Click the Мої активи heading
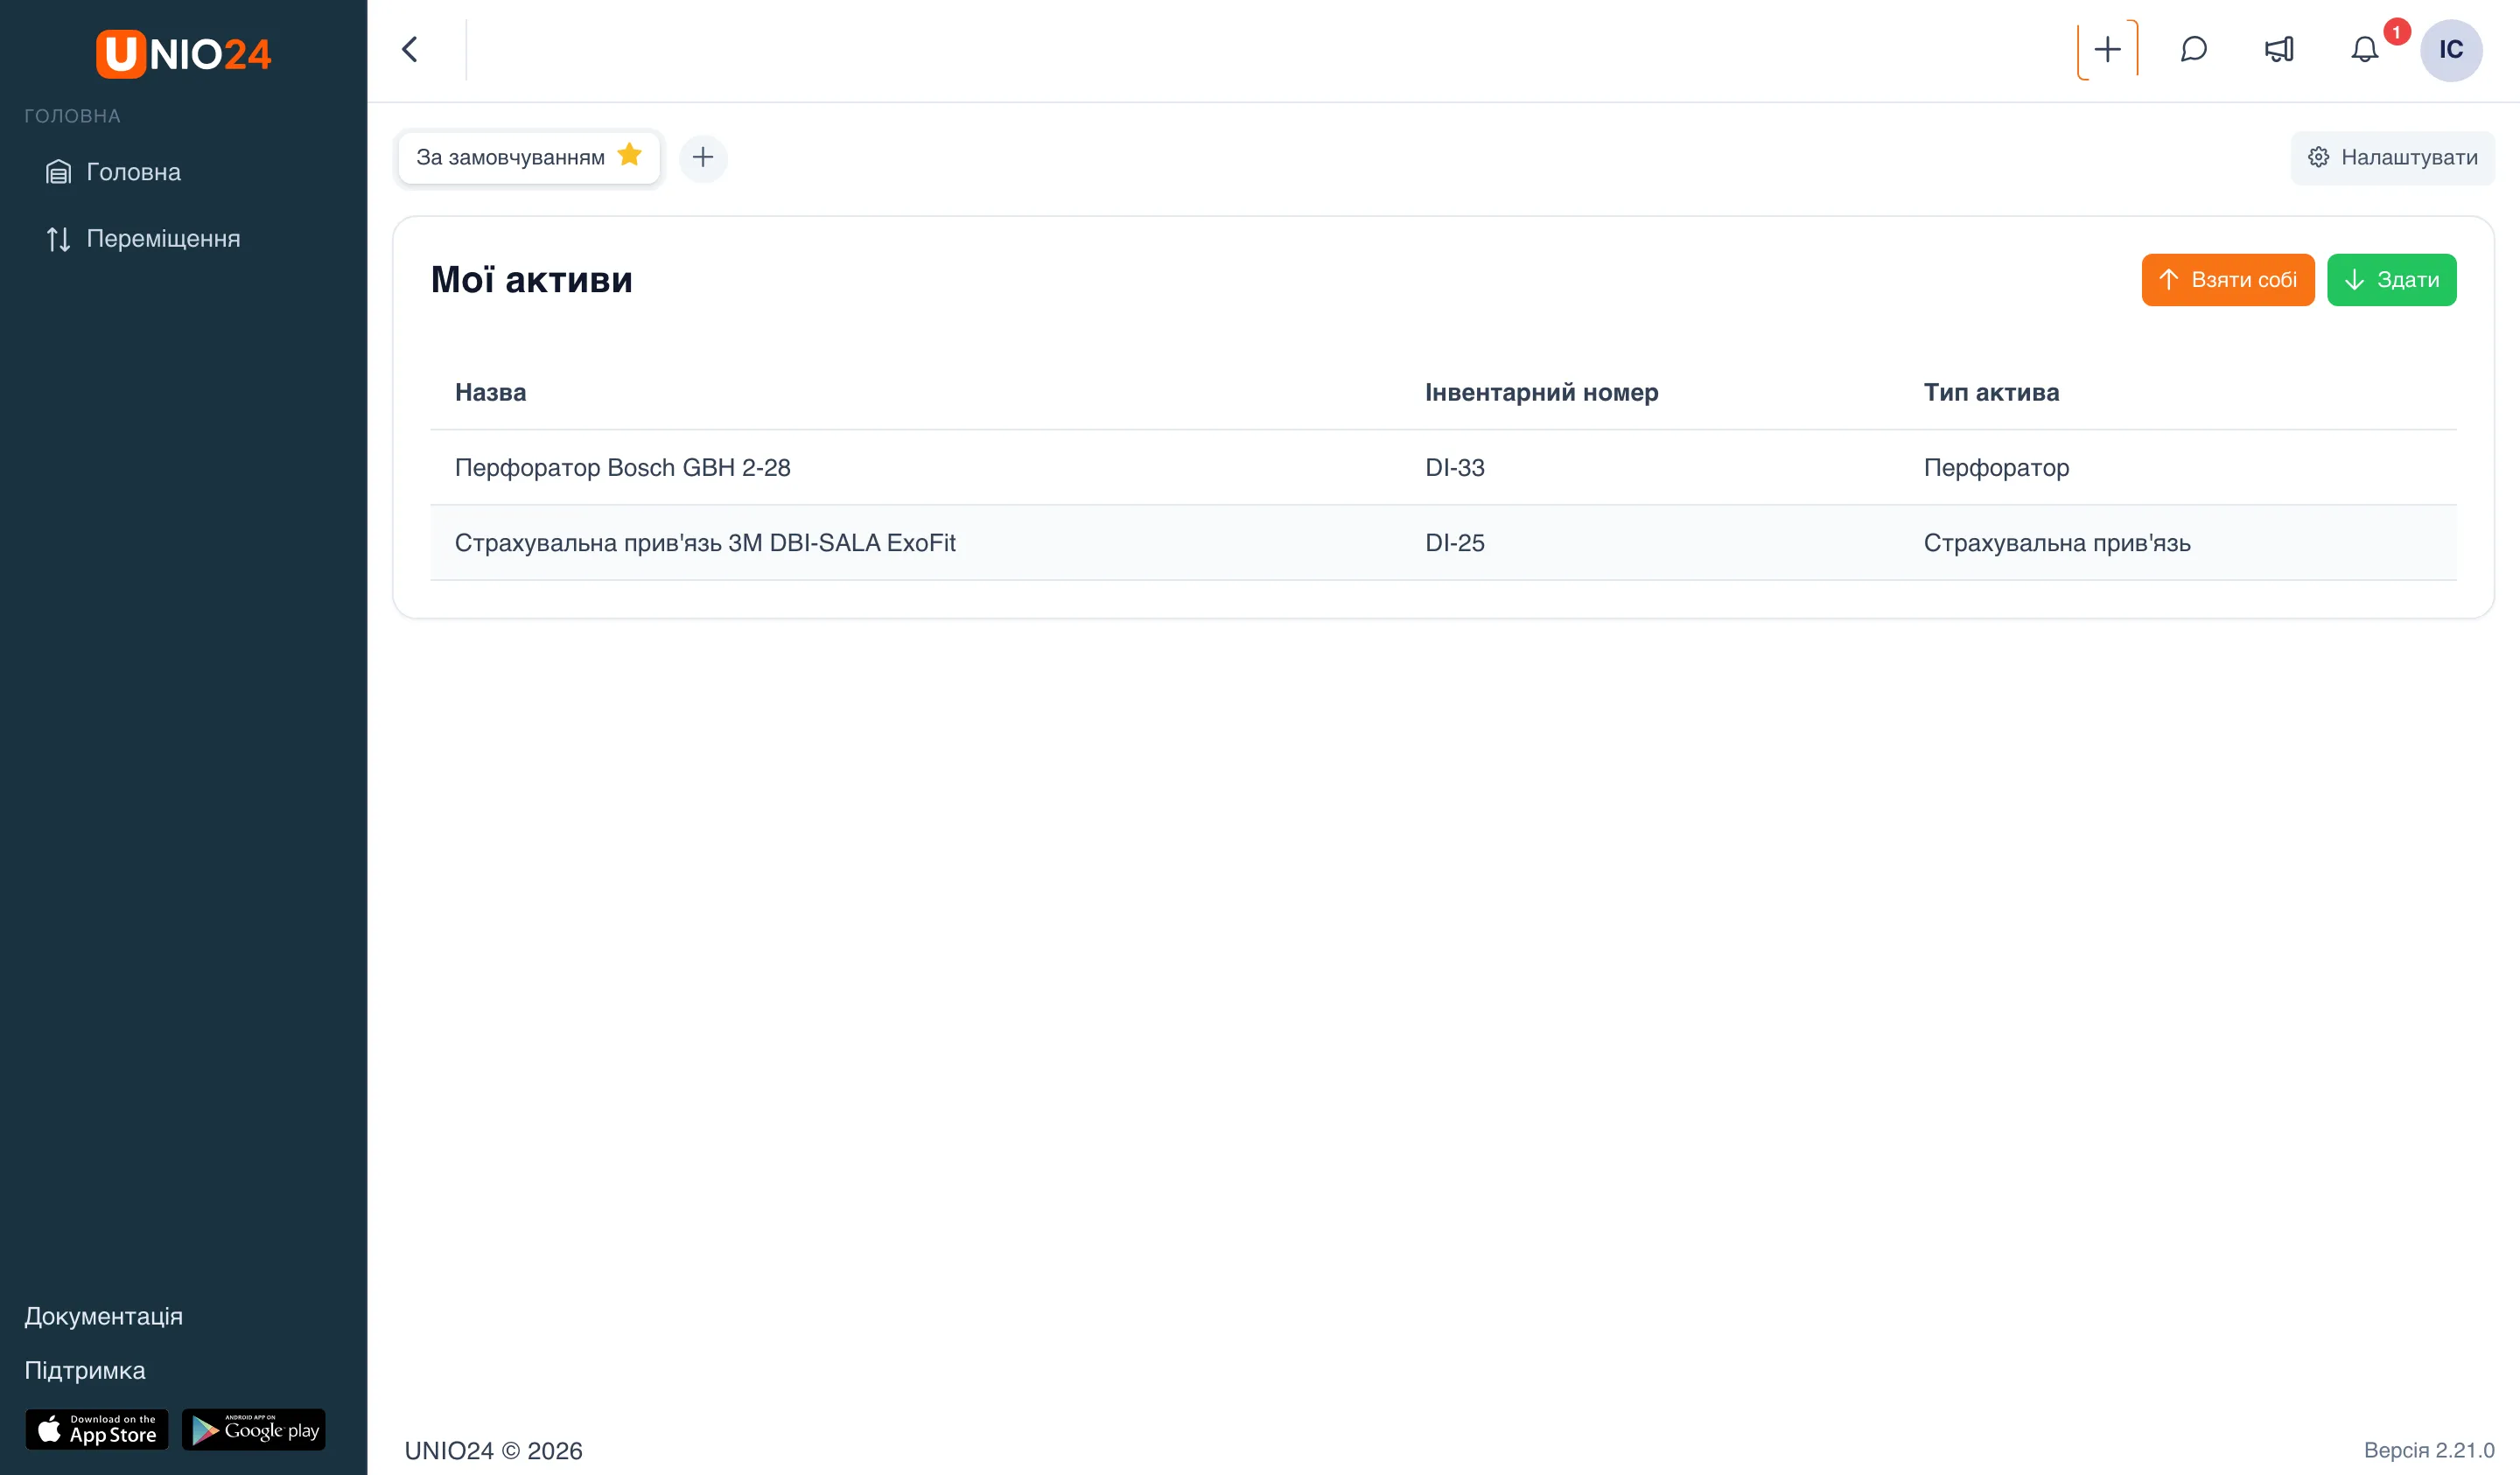Viewport: 2520px width, 1475px height. pyautogui.click(x=531, y=280)
